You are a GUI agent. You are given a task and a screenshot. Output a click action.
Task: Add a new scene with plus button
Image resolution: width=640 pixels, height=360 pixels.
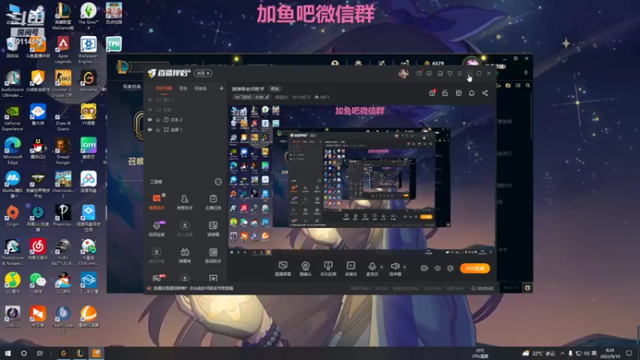pos(222,88)
